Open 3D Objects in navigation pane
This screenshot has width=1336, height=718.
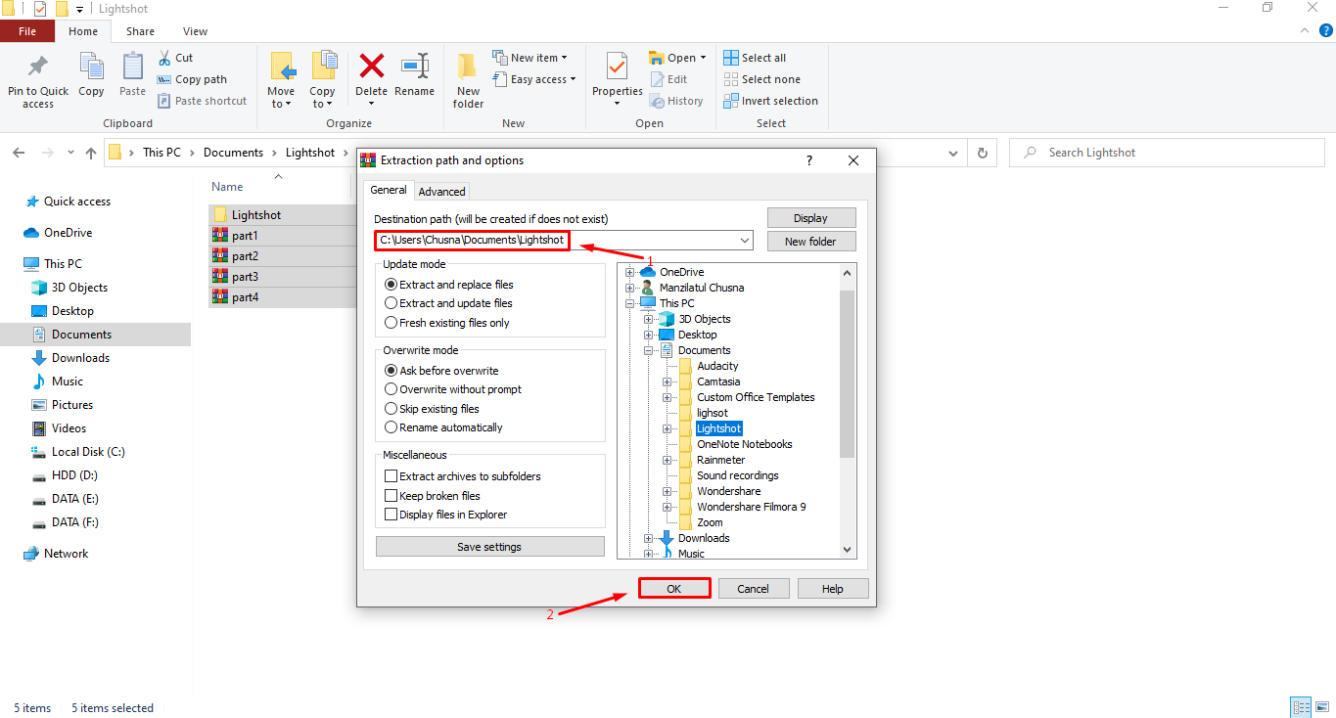point(69,288)
